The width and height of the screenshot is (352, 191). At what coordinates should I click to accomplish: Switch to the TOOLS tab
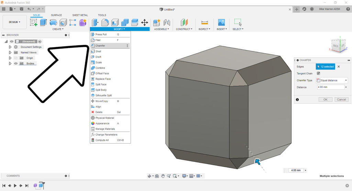pyautogui.click(x=102, y=15)
